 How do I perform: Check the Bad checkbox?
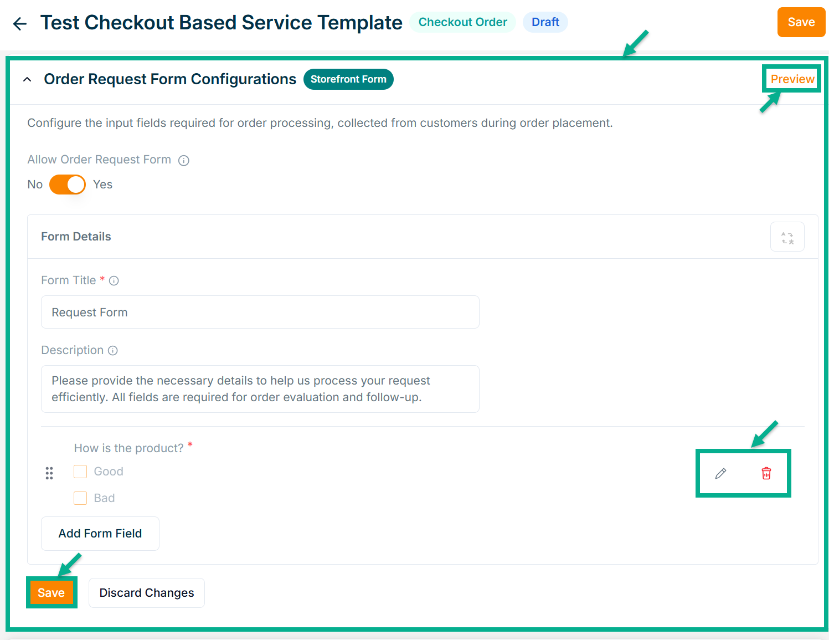coord(81,498)
